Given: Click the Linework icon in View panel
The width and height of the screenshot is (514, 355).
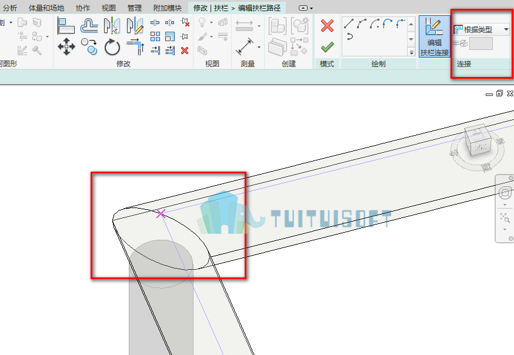Looking at the screenshot, I should tap(223, 36).
